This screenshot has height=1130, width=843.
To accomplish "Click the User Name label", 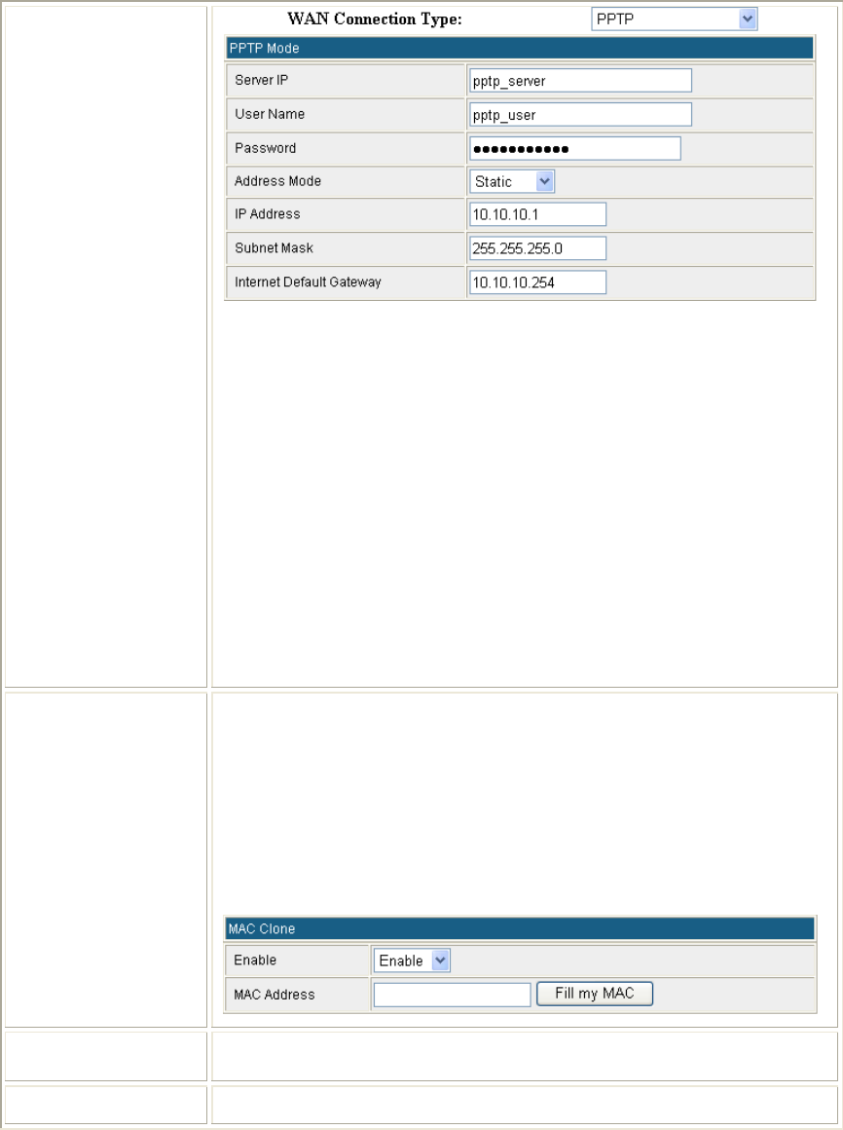I will pyautogui.click(x=270, y=114).
